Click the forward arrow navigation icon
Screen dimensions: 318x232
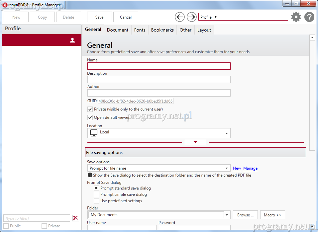click(192, 17)
